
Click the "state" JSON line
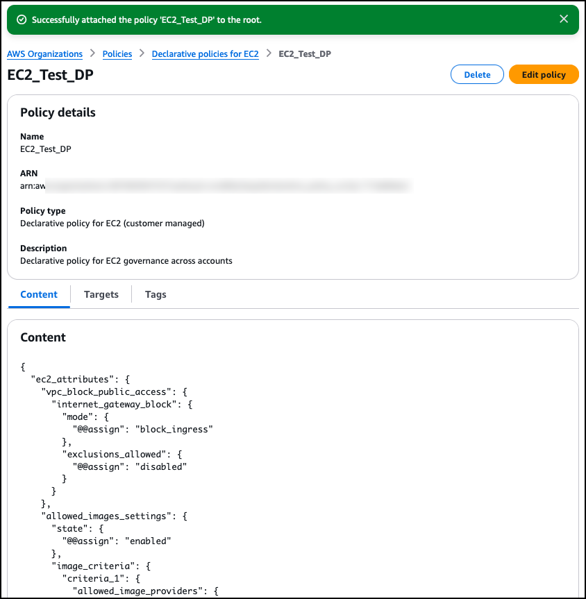coord(78,529)
